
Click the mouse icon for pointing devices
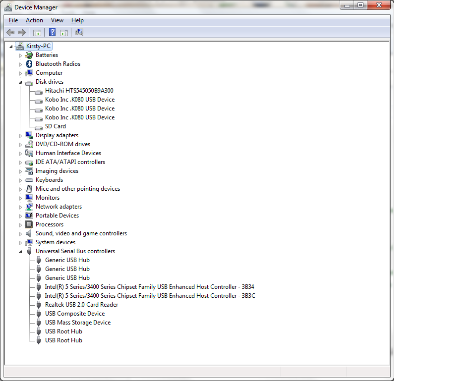[29, 189]
